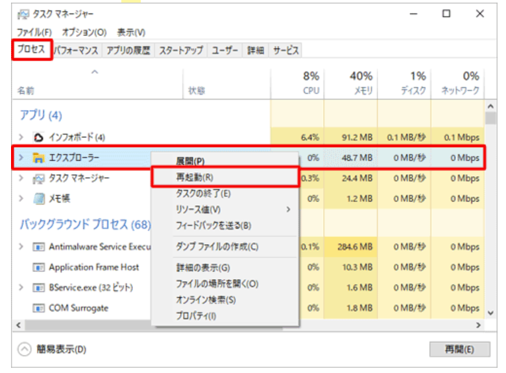Click the vertical scrollbar down arrow

point(490,313)
